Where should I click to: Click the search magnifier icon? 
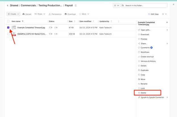pos(123,5)
